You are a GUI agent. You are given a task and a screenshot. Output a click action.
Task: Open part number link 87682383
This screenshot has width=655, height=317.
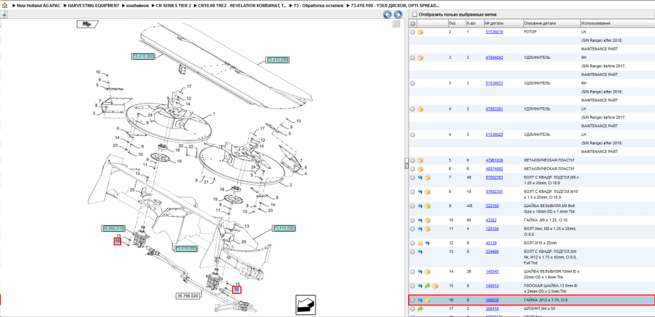click(494, 178)
